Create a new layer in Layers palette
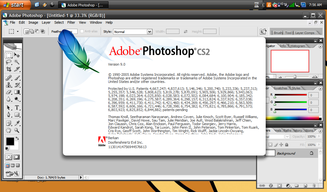Image resolution: width=327 pixels, height=192 pixels. (305, 185)
